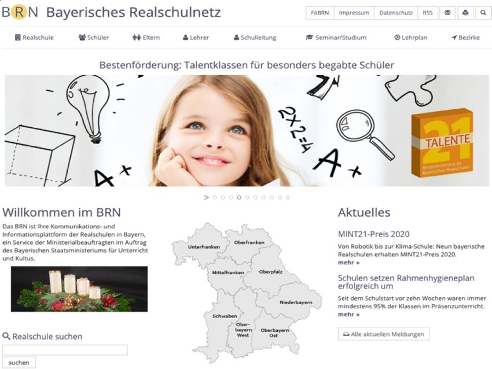Open the RSS feed link
The height and width of the screenshot is (369, 492).
click(x=427, y=13)
